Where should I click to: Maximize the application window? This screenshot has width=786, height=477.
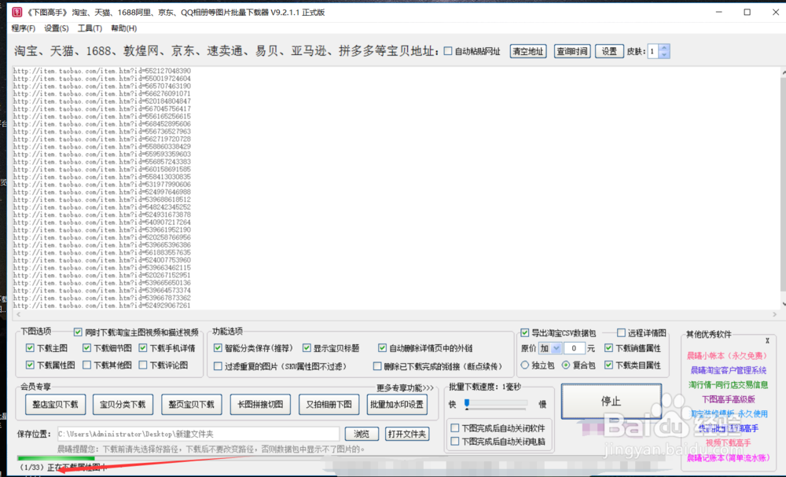747,12
